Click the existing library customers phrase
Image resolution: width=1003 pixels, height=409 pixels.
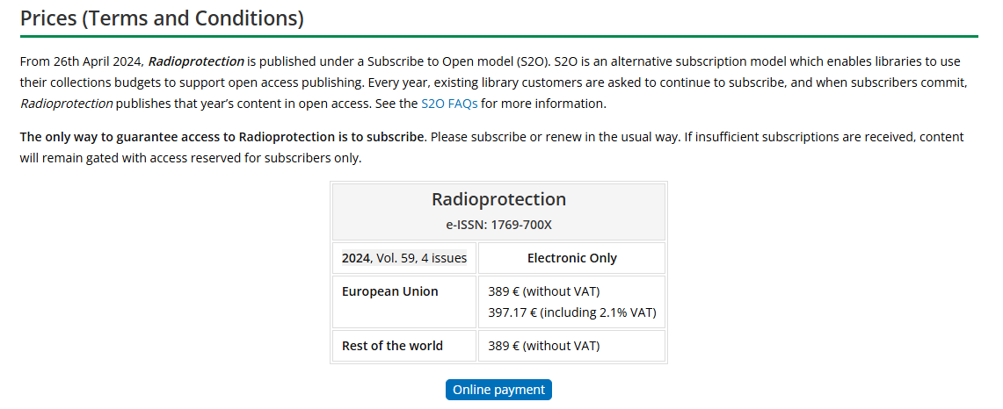(x=438, y=83)
